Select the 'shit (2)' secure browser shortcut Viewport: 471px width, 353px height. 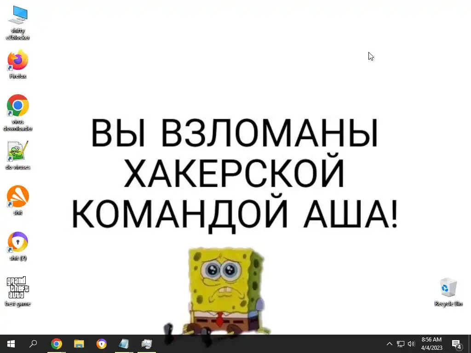click(18, 246)
